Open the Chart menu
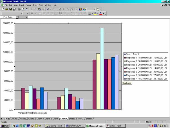The image size is (170, 128). 41,5
